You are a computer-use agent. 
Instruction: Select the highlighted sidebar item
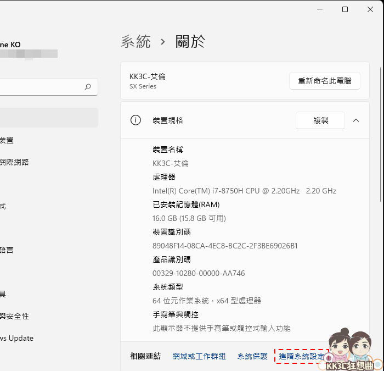click(x=48, y=118)
